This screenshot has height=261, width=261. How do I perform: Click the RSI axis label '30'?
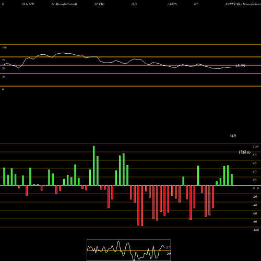coord(4,77)
